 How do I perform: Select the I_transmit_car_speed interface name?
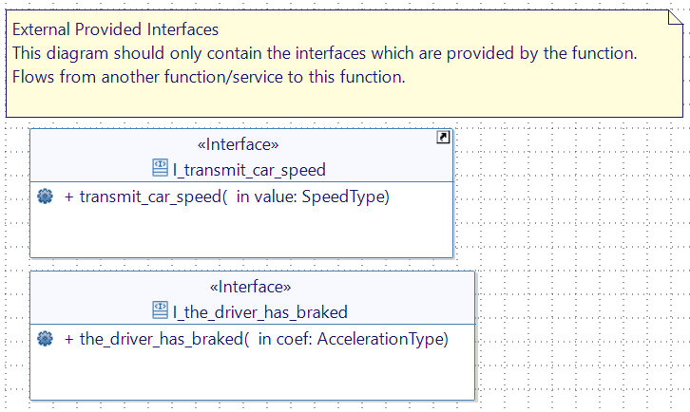click(249, 170)
